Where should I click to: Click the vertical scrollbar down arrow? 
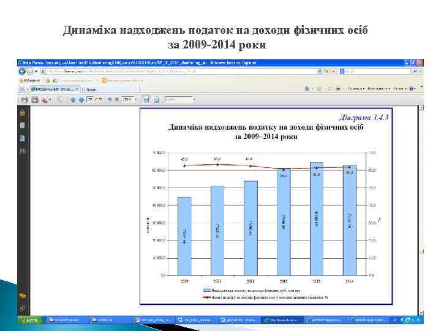[421, 313]
